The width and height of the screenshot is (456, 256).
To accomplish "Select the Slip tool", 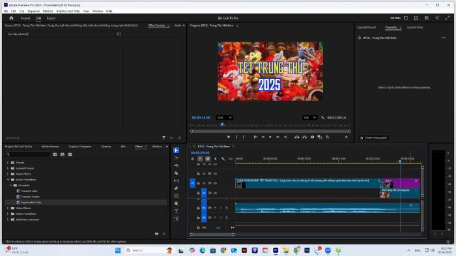I will [177, 180].
